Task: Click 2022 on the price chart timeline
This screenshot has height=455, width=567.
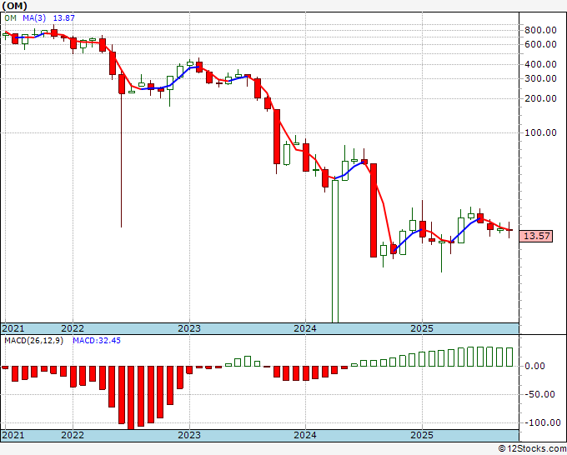Action: (73, 328)
